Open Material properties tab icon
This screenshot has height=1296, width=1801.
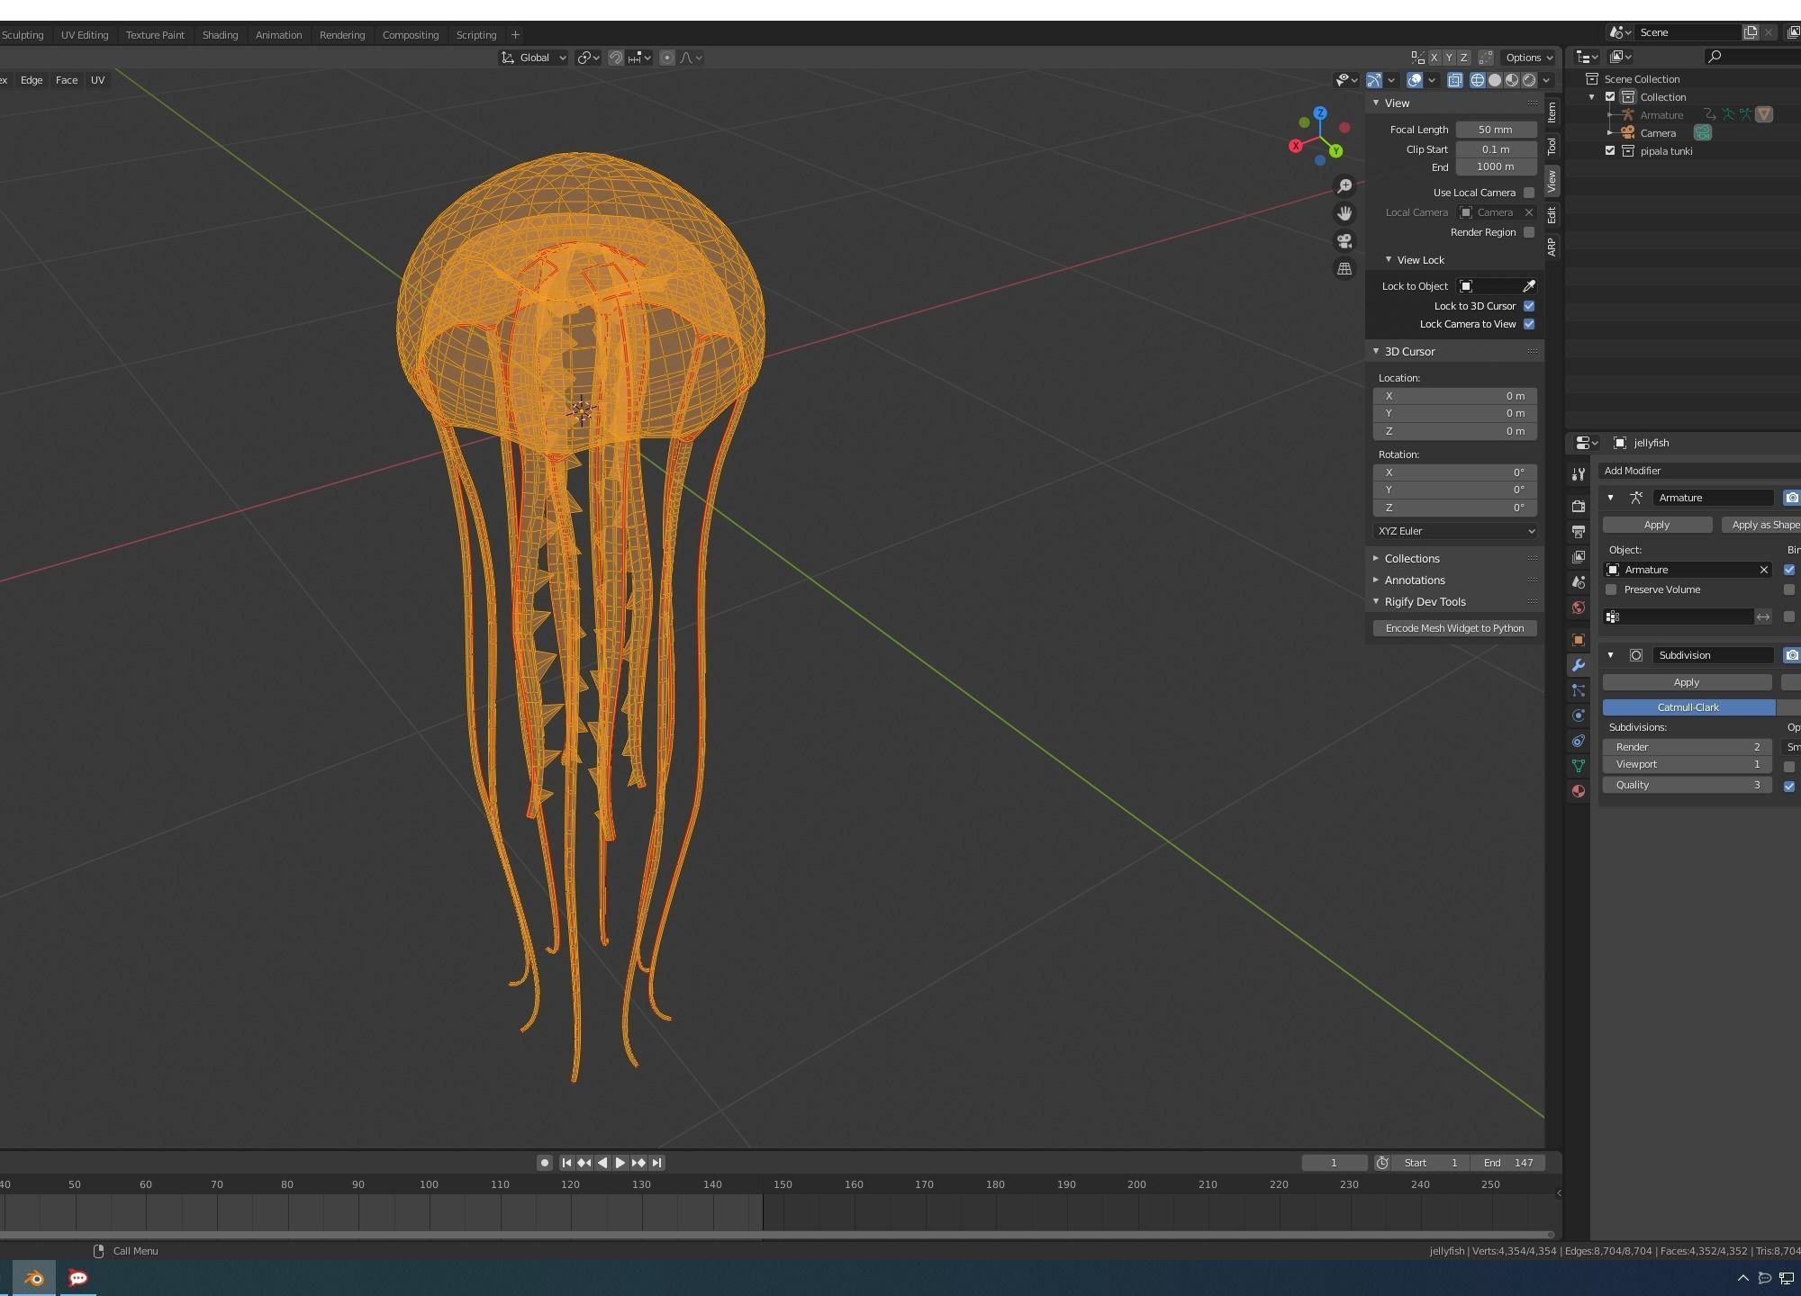[x=1579, y=791]
